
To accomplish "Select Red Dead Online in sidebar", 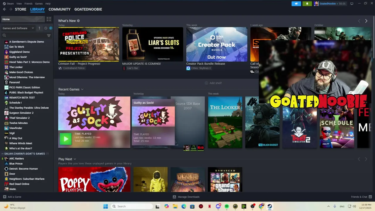I will coord(19,184).
